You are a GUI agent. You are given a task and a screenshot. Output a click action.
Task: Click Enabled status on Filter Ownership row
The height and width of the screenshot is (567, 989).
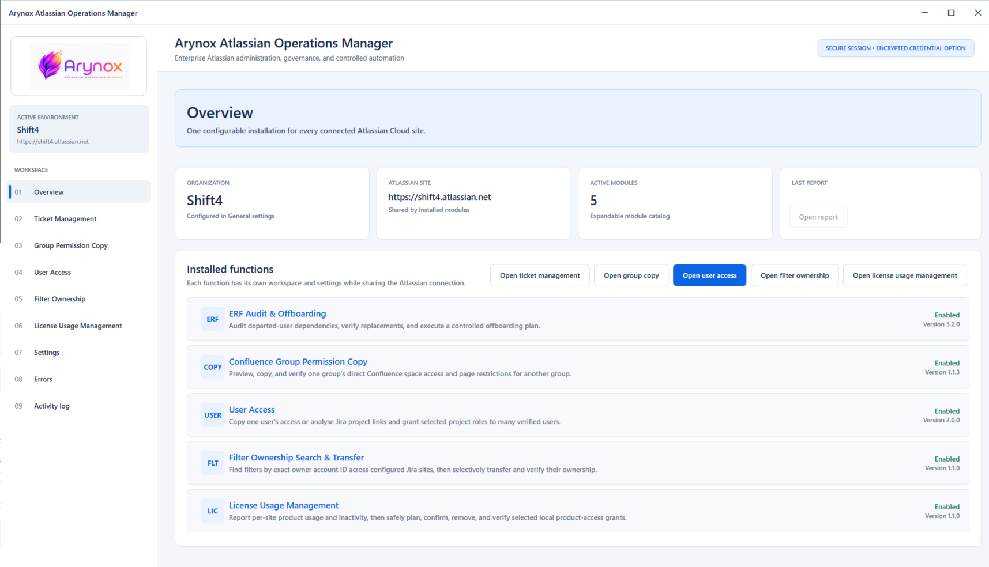(947, 459)
